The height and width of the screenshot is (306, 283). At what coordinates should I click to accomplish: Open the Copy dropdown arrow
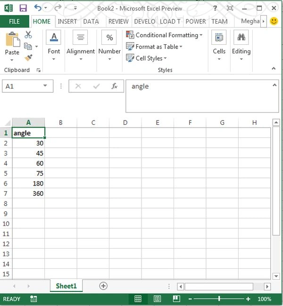click(37, 47)
